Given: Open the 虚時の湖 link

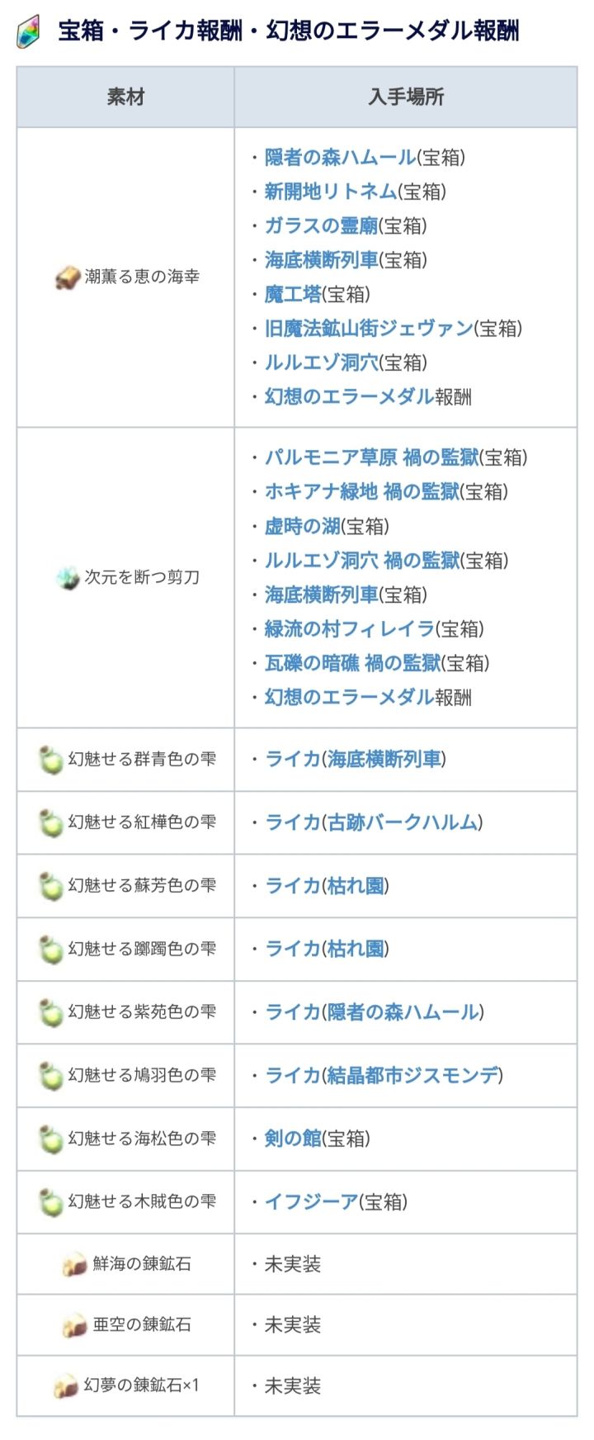Looking at the screenshot, I should [302, 526].
